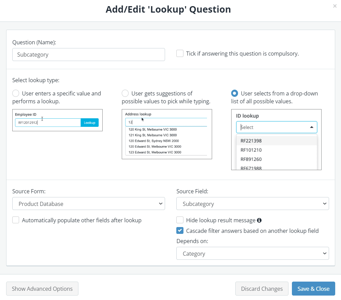Viewport: 341px width, 300px height.
Task: Select RF221398 from the ID lookup preview list
Action: pyautogui.click(x=251, y=140)
